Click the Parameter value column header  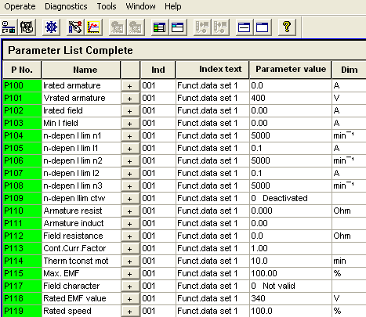point(291,70)
